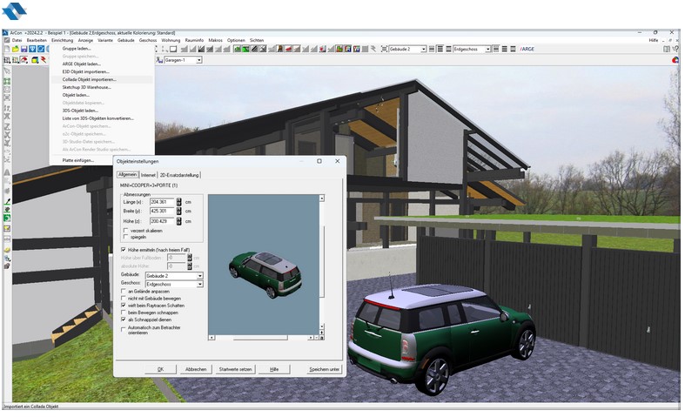Select 'Sketchup 3D Warehouse...' menu entry
Image resolution: width=685 pixels, height=417 pixels.
tap(86, 87)
